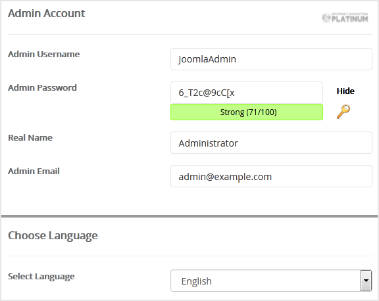Click the Internet Marketing Platinum logo

coord(345,18)
